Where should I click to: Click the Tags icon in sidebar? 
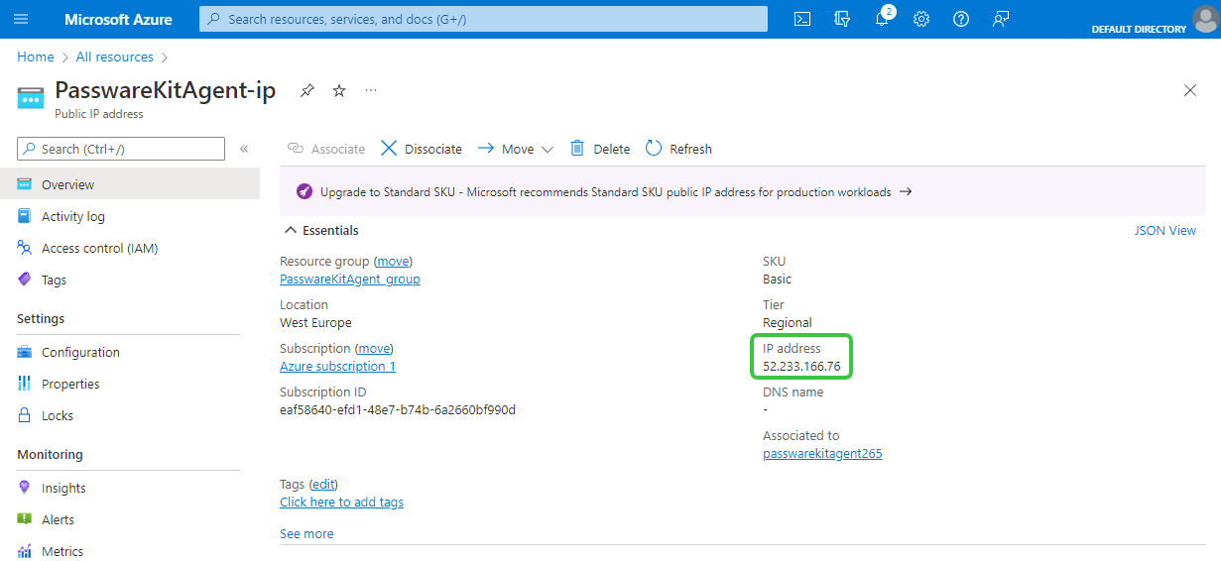pyautogui.click(x=25, y=280)
